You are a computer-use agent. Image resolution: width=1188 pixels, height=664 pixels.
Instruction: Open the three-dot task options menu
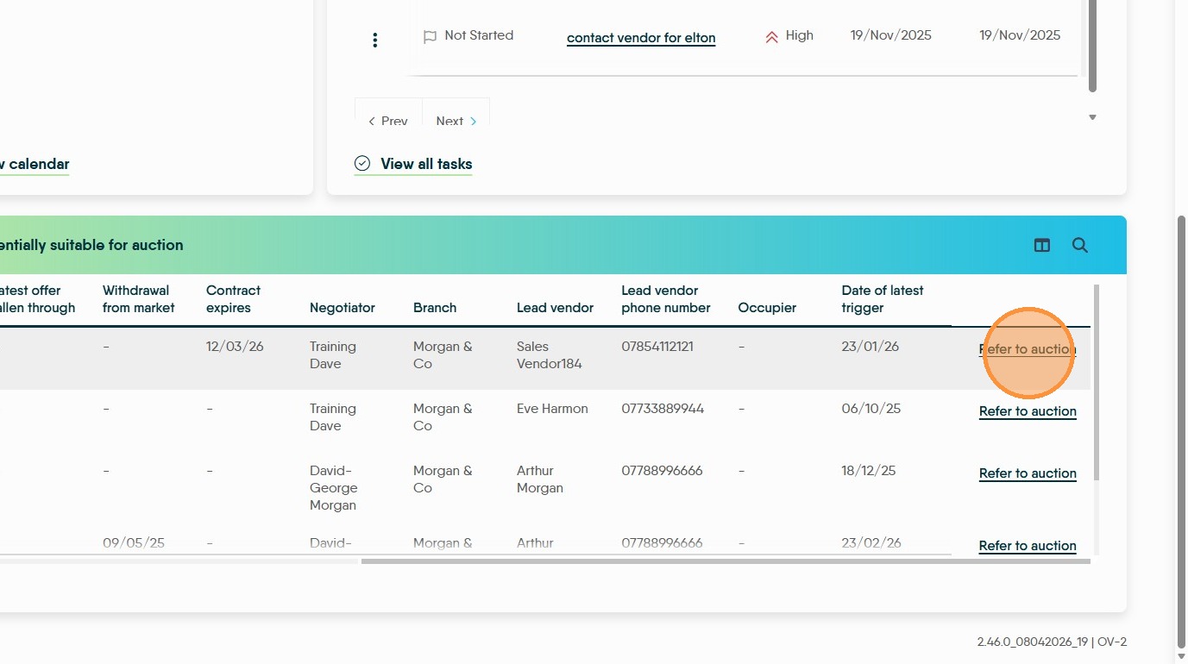point(374,40)
